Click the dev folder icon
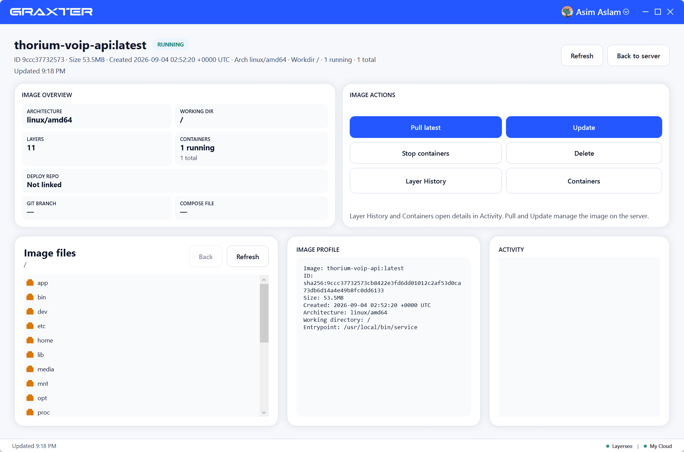 [x=30, y=311]
